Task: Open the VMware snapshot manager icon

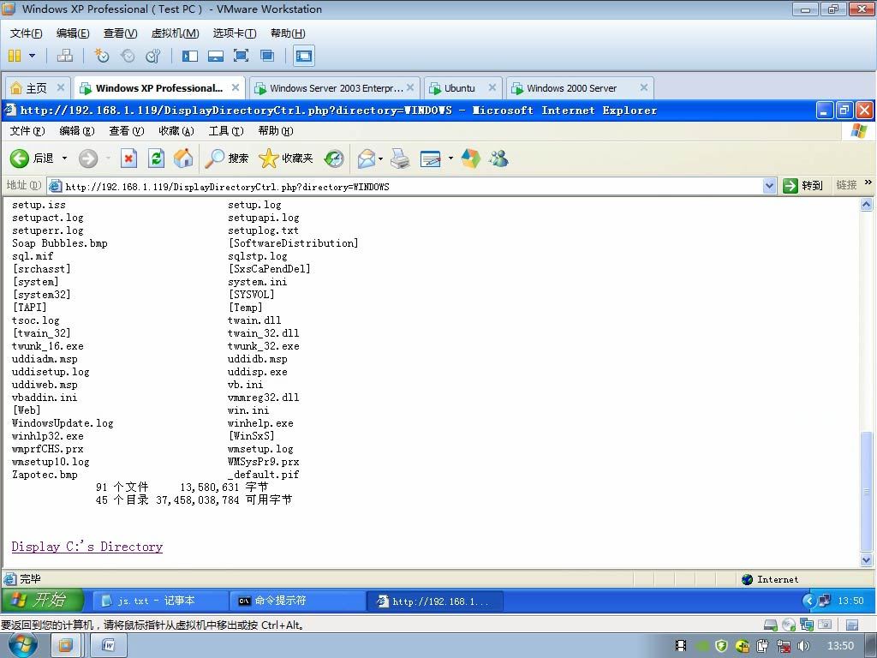Action: 152,56
